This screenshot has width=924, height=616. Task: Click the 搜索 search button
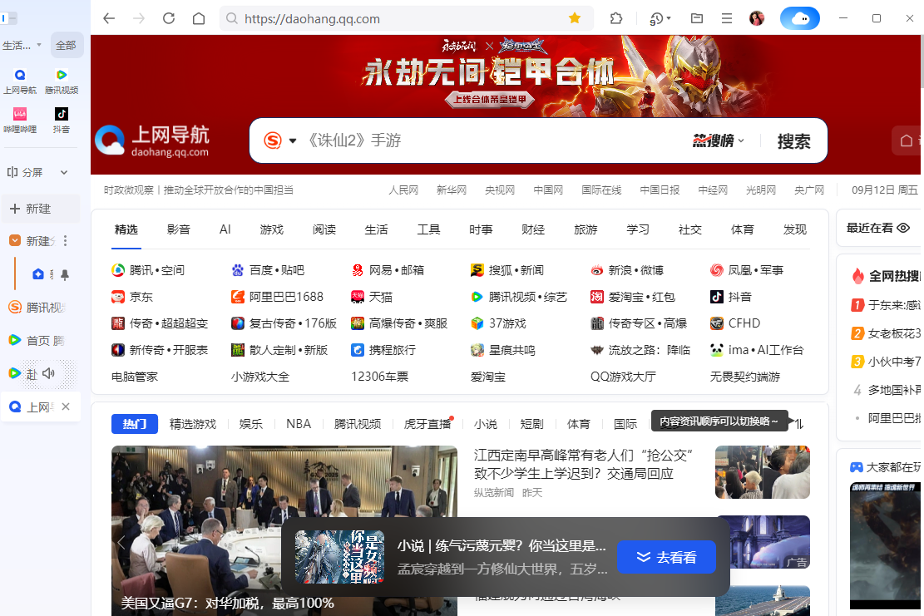click(x=792, y=140)
